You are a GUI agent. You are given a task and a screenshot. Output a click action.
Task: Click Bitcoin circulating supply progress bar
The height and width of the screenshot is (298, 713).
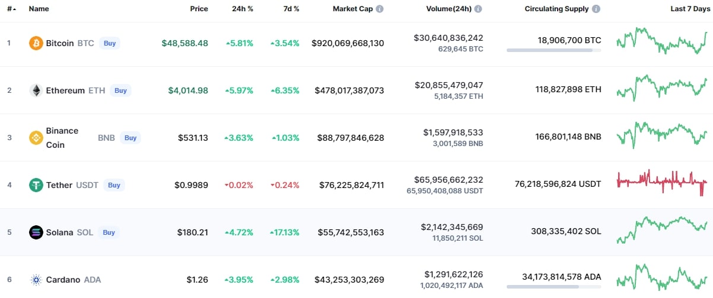coord(553,50)
